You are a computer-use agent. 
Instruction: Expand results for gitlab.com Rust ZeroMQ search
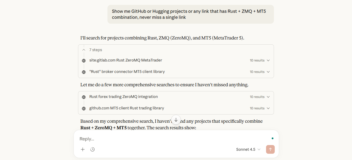click(268, 60)
